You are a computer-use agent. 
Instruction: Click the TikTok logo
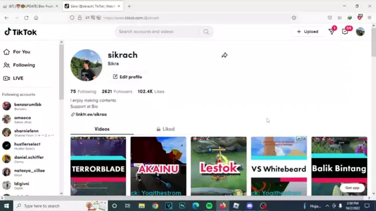coord(21,32)
